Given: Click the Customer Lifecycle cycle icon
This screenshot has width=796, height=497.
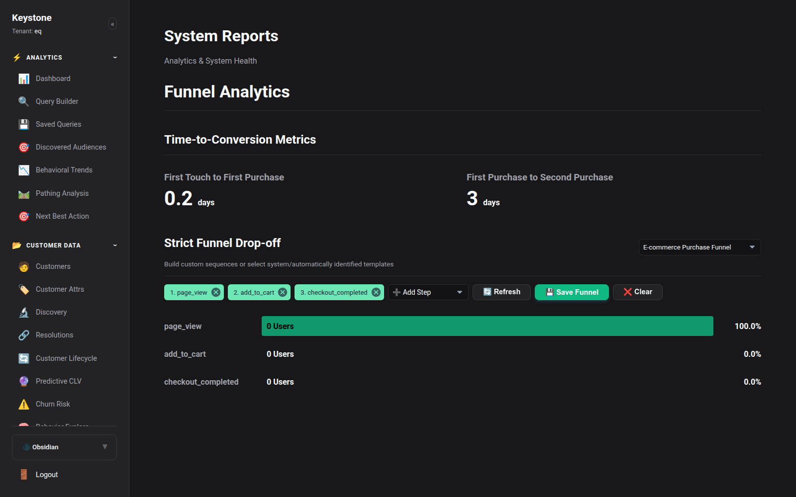Looking at the screenshot, I should click(x=24, y=358).
